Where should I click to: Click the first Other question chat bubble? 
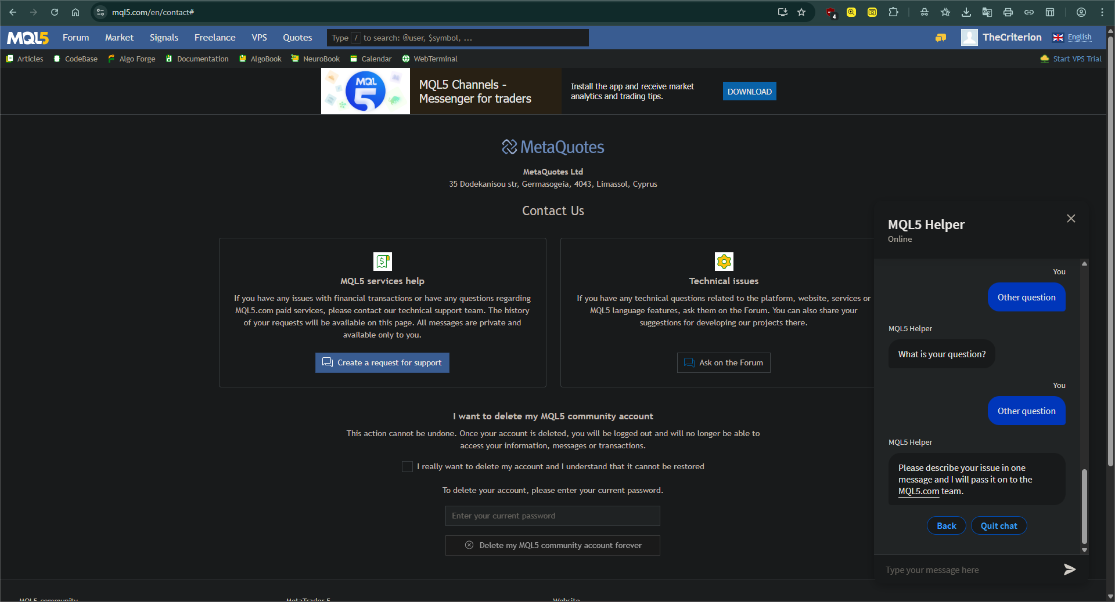point(1026,297)
